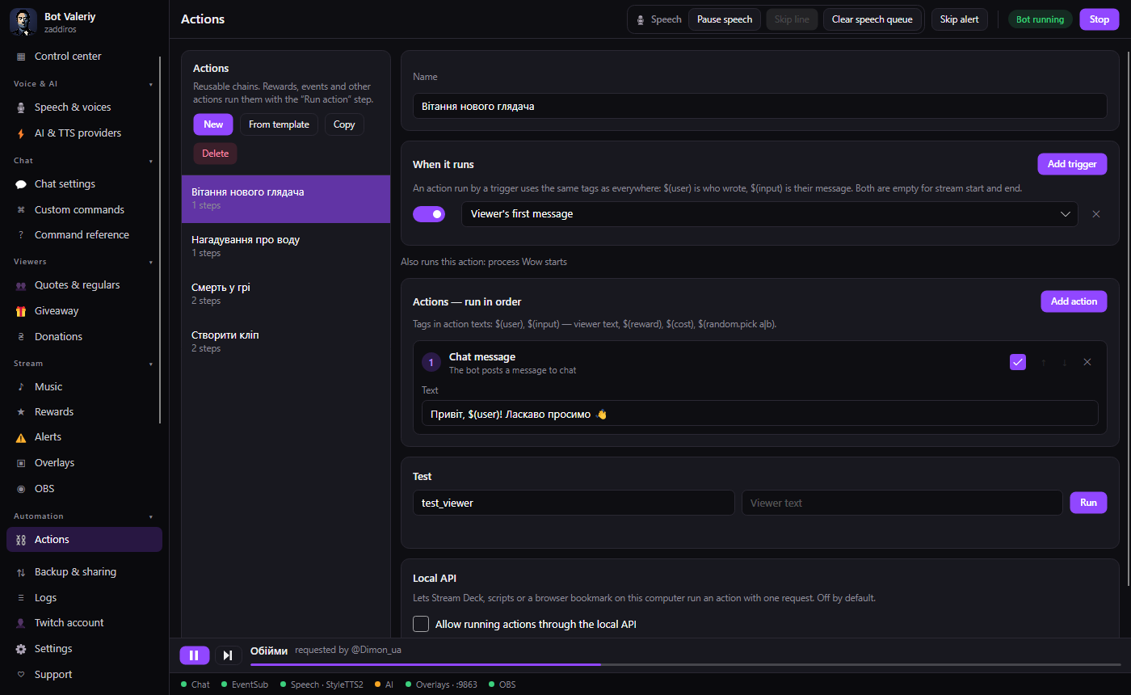Image resolution: width=1131 pixels, height=695 pixels.
Task: Disable the Viewer's first message trigger toggle
Action: (x=429, y=214)
